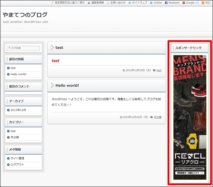Click bullet icon beside 2013年12月
Screen dimensions: 213x187
pos(8,110)
